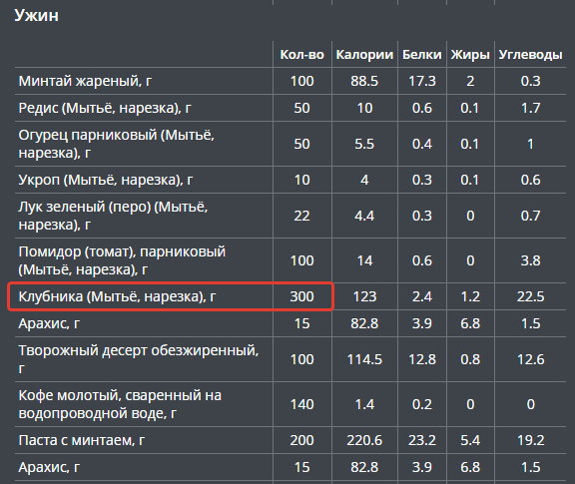Click the Редис (Мытьё, нарезка) row

pyautogui.click(x=290, y=108)
